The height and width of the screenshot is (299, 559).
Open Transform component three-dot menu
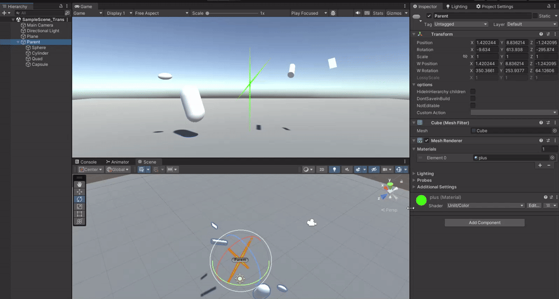(x=555, y=34)
